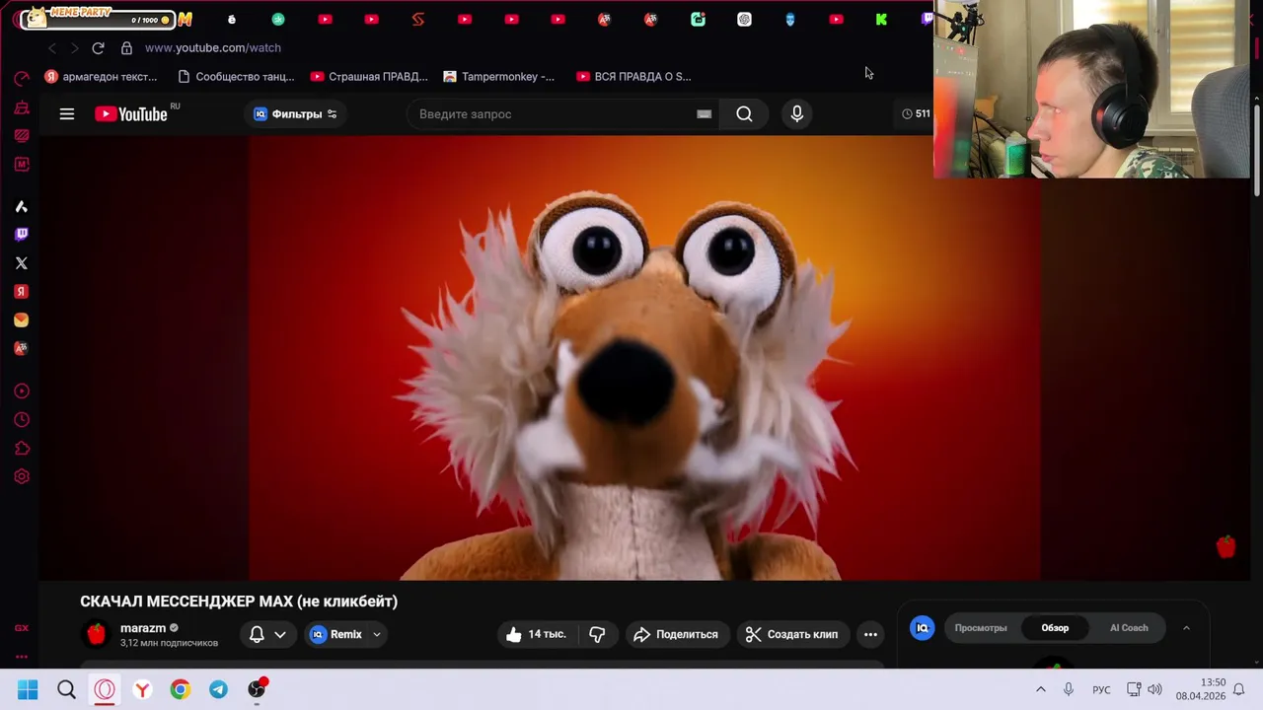Open the marazm channel avatar
1263x710 pixels.
pos(96,634)
